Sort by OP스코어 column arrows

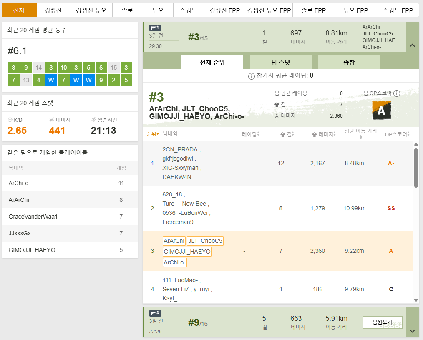[397, 134]
